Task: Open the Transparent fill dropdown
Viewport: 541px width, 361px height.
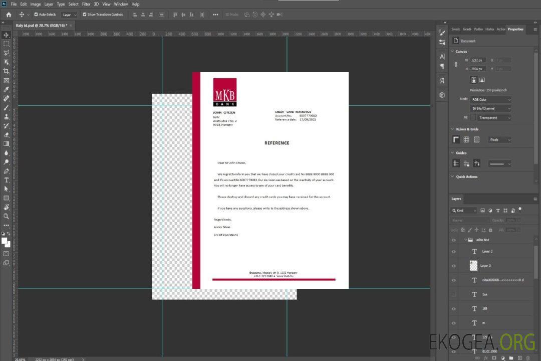Action: click(494, 118)
